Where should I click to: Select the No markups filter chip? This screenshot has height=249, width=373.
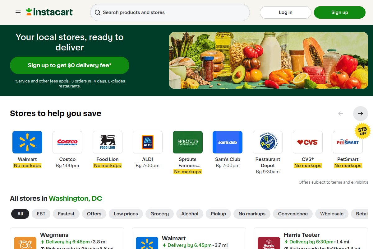(x=252, y=214)
